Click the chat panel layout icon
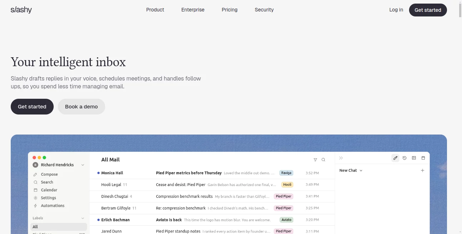 click(x=414, y=158)
